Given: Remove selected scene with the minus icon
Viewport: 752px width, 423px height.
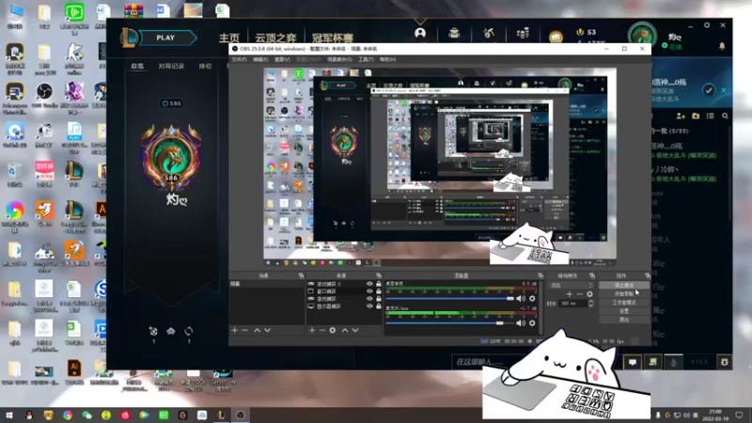Looking at the screenshot, I should tap(245, 330).
